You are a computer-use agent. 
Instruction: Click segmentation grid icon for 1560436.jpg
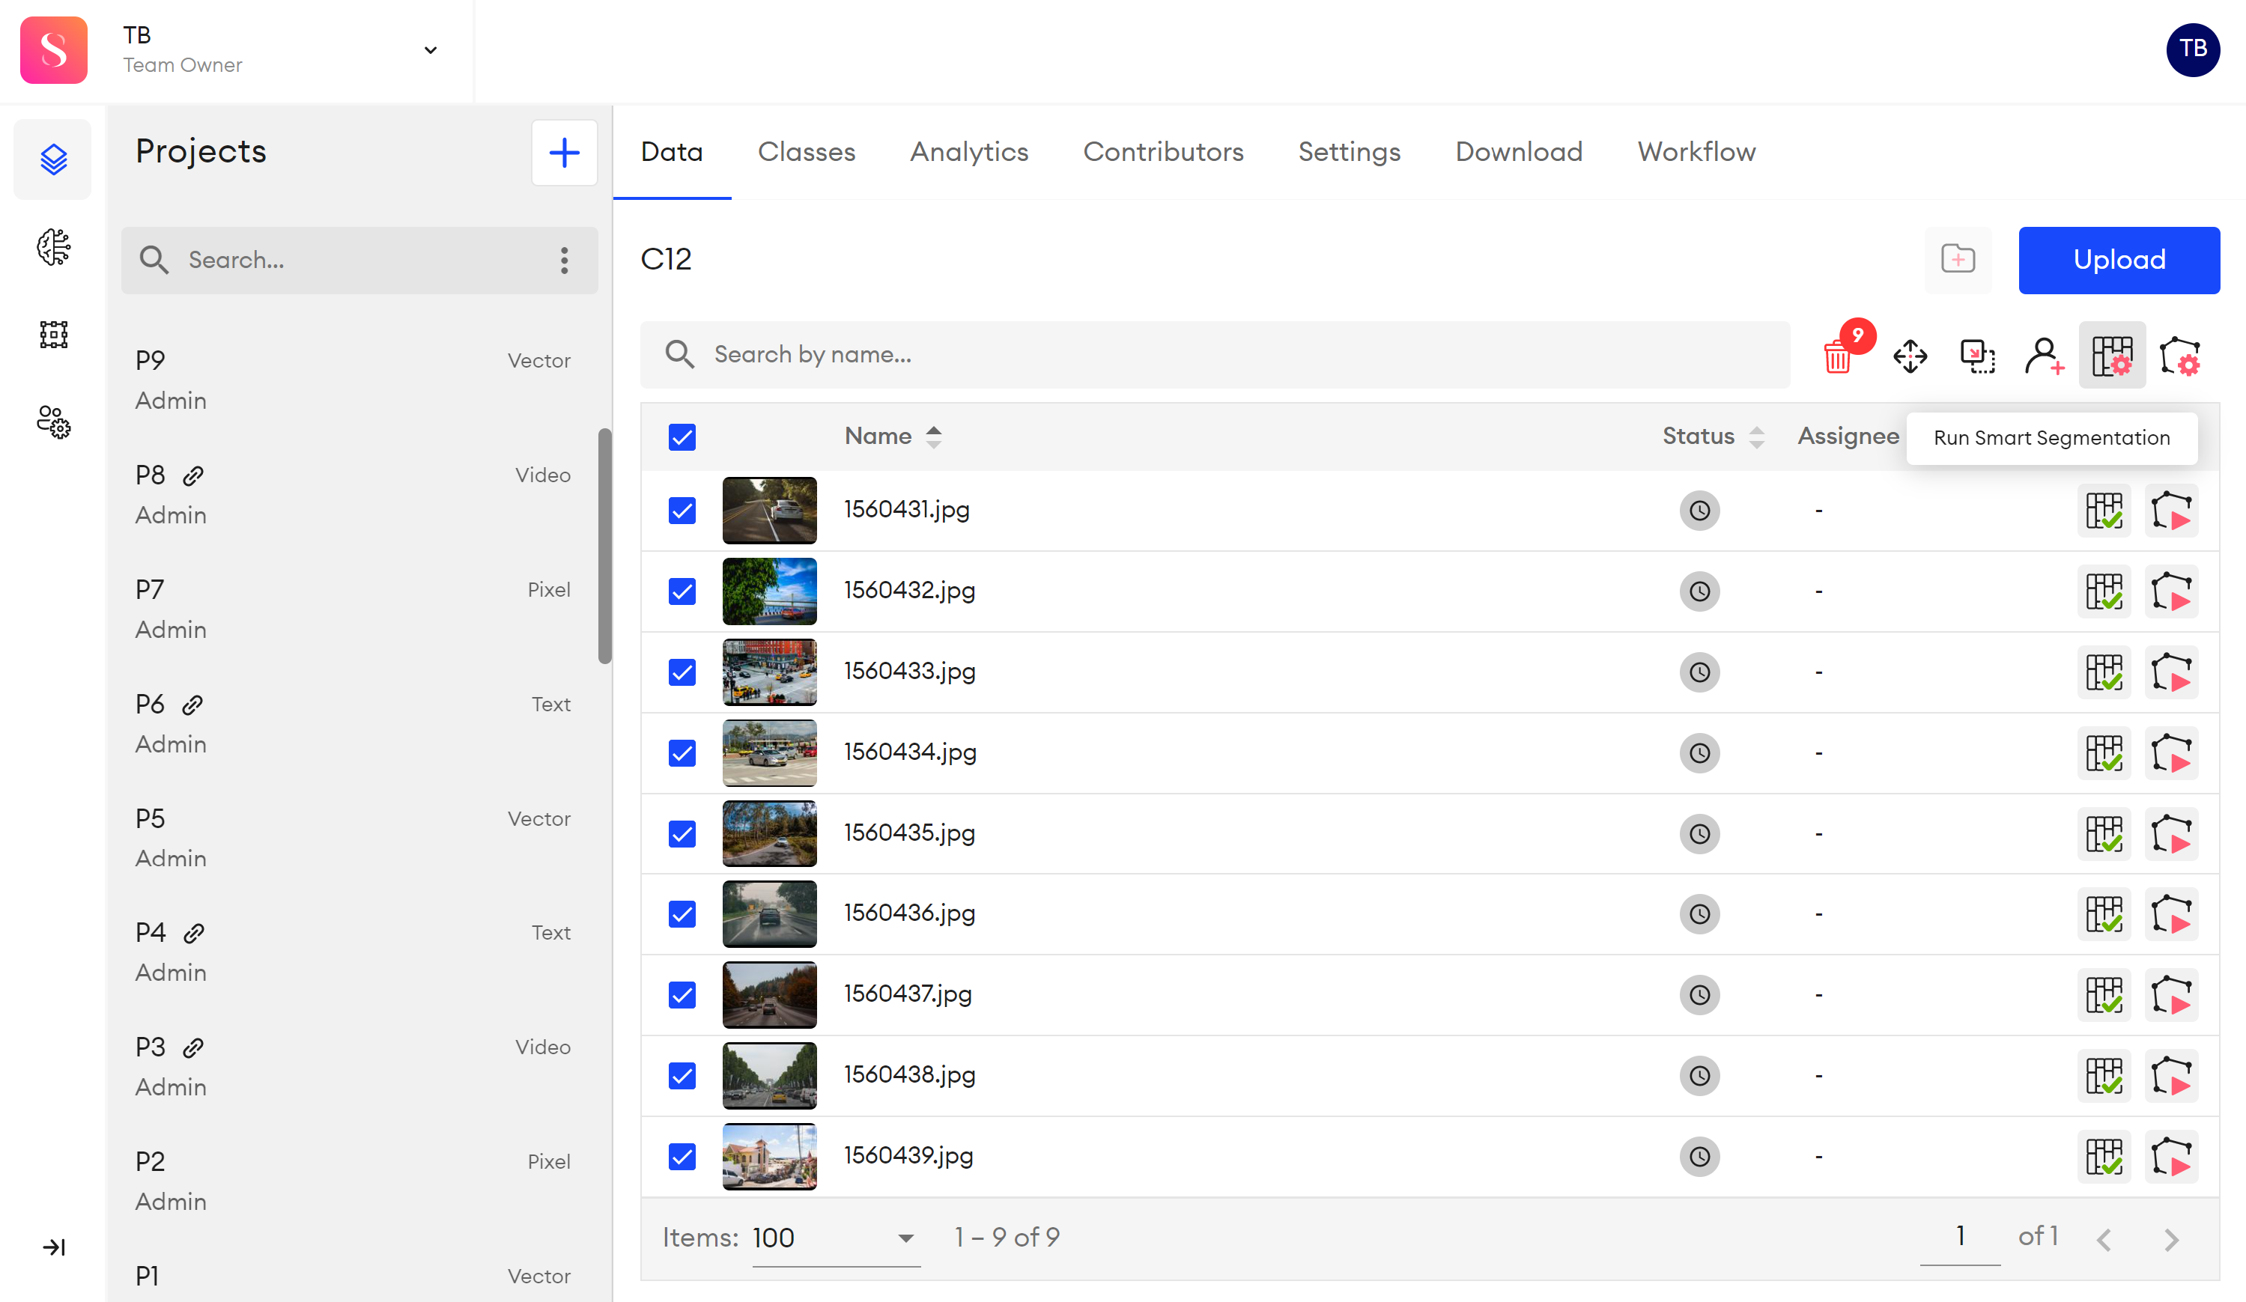pyautogui.click(x=2104, y=914)
